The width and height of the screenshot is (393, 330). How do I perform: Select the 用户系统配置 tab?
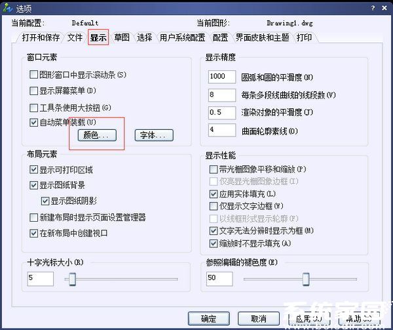[182, 38]
